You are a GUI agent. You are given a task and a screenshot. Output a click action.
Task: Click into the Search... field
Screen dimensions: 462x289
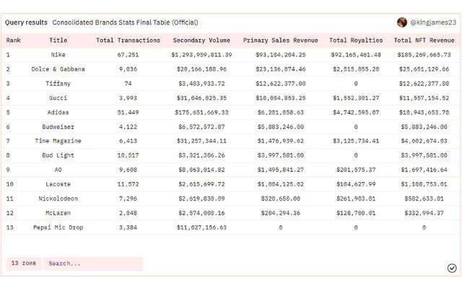[92, 264]
